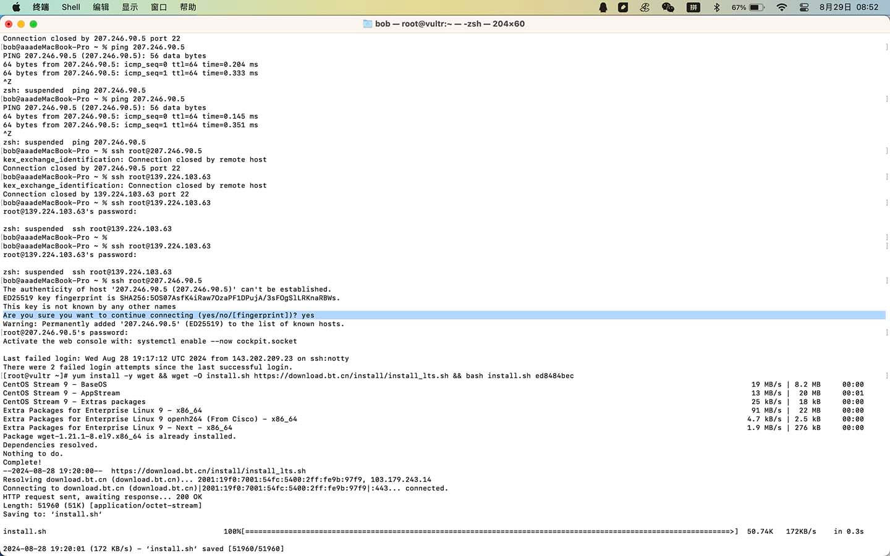Open the Wi-Fi status menu
The image size is (890, 556).
click(x=782, y=7)
